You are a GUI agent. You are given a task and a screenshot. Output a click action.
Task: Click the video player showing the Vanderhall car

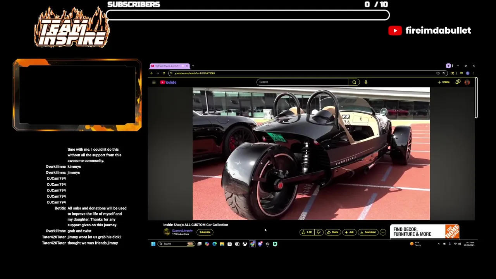click(311, 153)
